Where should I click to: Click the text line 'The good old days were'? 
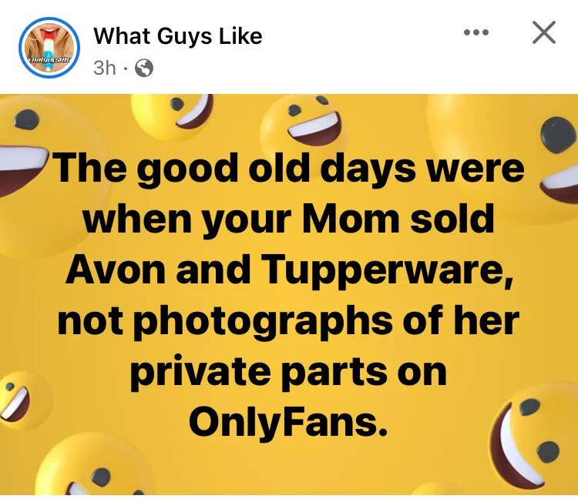point(287,169)
